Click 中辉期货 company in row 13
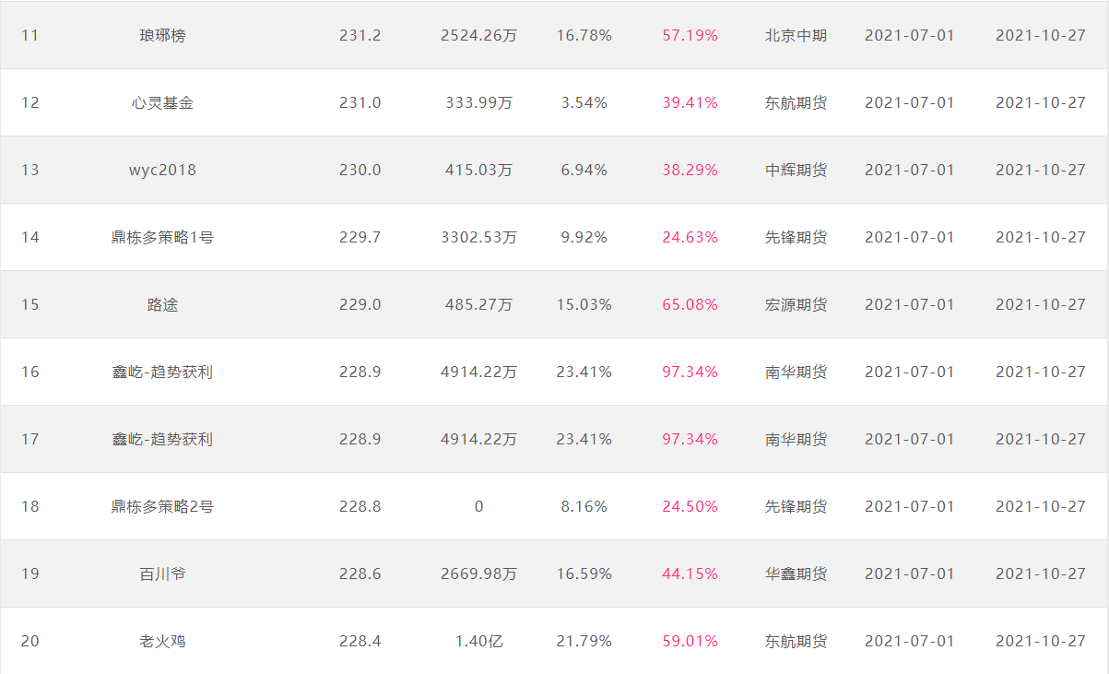Image resolution: width=1109 pixels, height=674 pixels. 796,170
